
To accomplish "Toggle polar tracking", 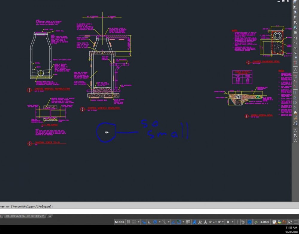I will coord(155,222).
